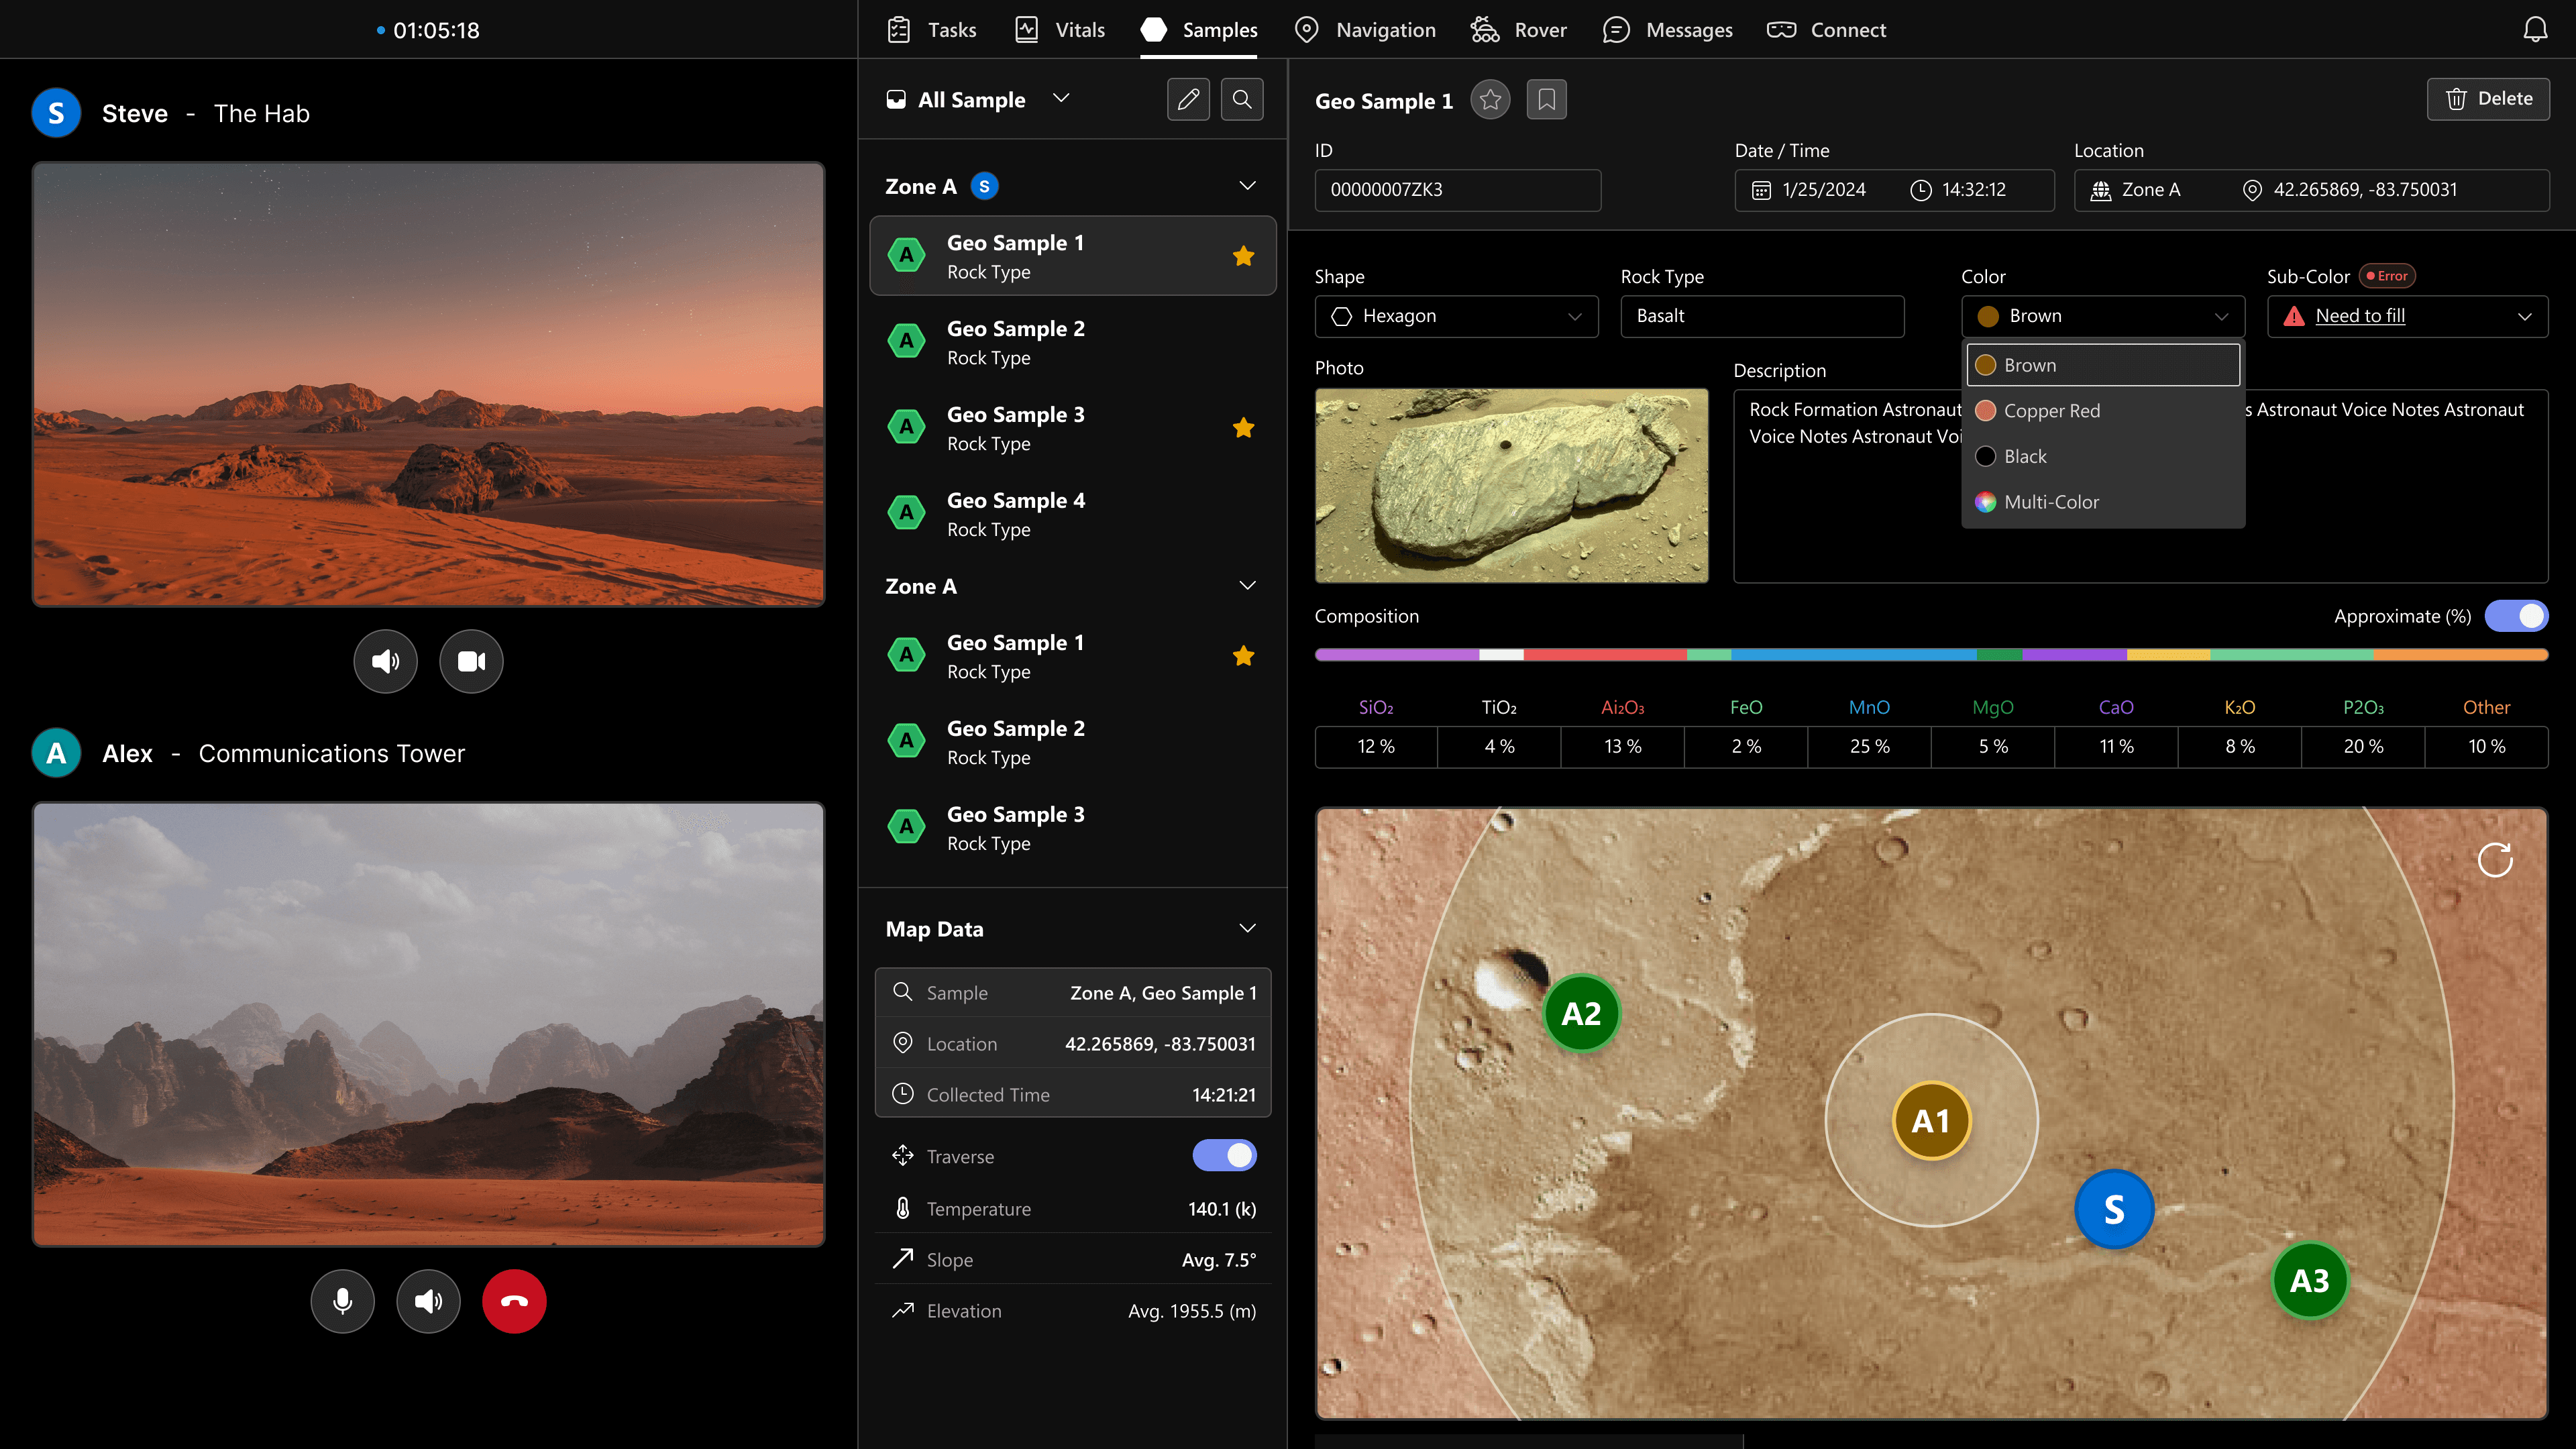Disable the Traverse toggle

1224,1156
